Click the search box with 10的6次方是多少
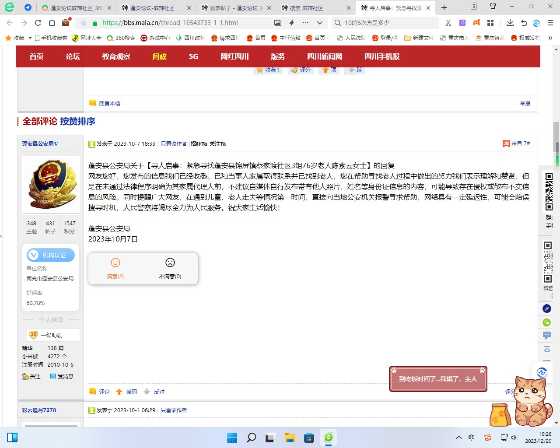The width and height of the screenshot is (560, 448). coord(385,23)
